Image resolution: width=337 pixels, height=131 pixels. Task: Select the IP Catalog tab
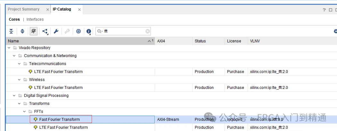coord(62,9)
